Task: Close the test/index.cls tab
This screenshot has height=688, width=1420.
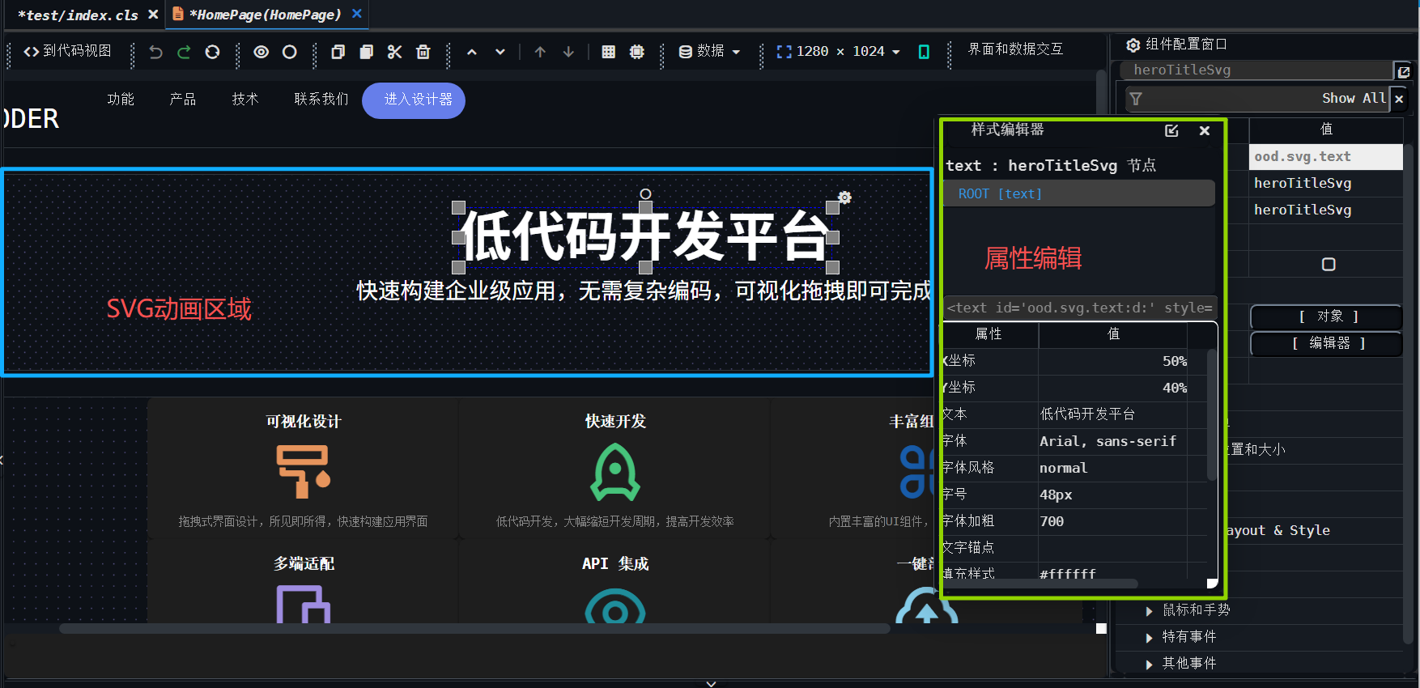Action: [x=153, y=15]
